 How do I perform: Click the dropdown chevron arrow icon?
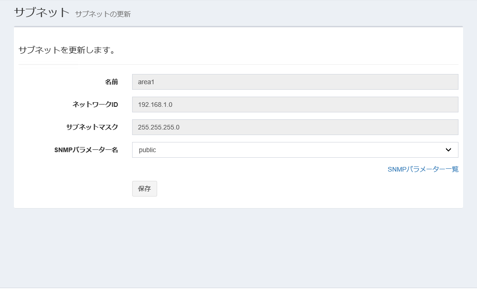(x=448, y=150)
